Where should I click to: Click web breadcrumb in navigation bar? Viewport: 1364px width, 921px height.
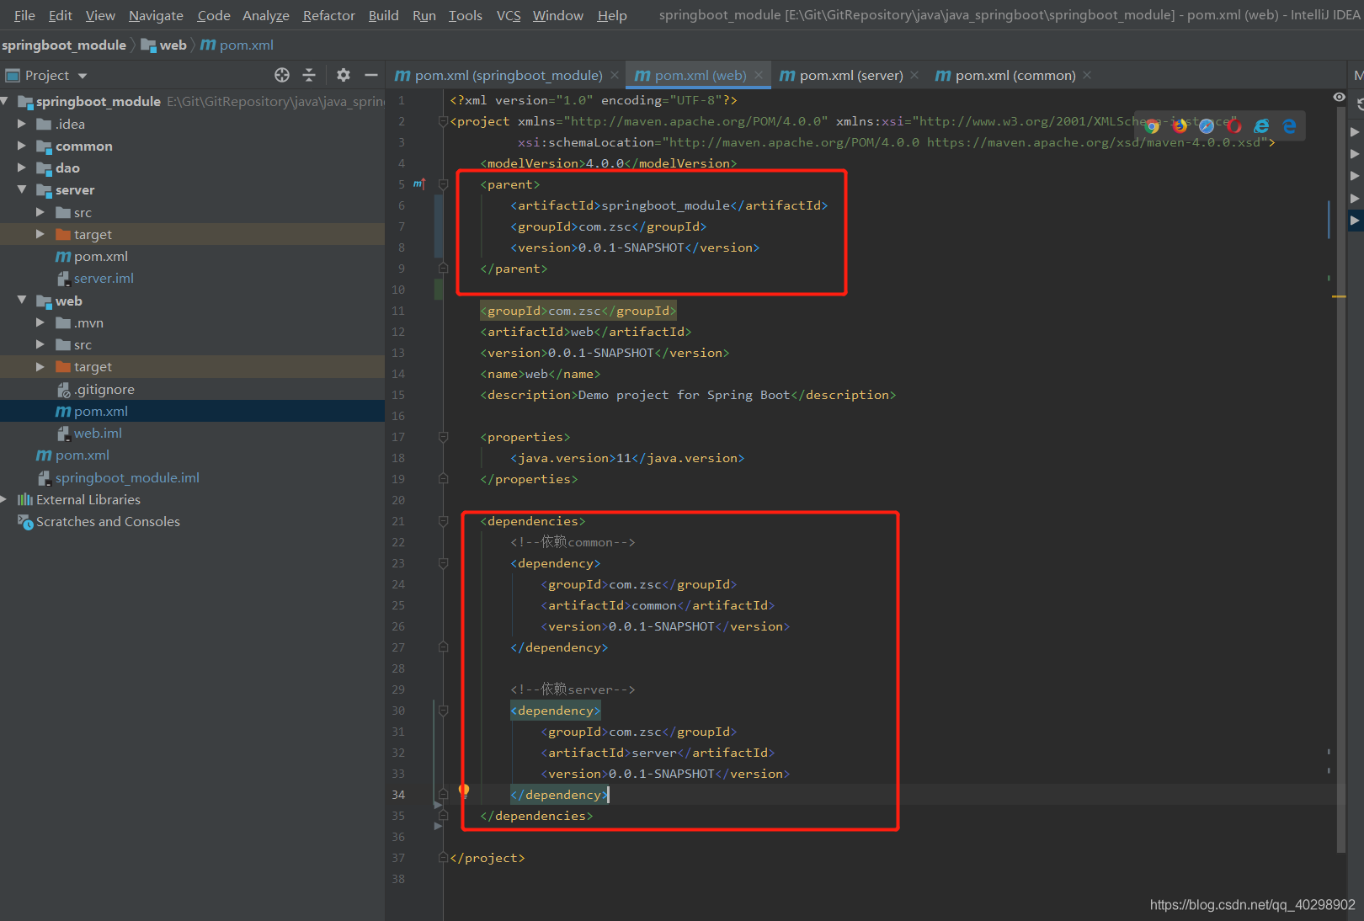163,45
